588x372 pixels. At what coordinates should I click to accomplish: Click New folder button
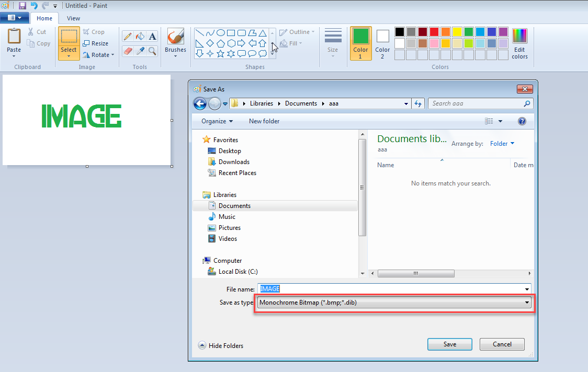pyautogui.click(x=264, y=121)
